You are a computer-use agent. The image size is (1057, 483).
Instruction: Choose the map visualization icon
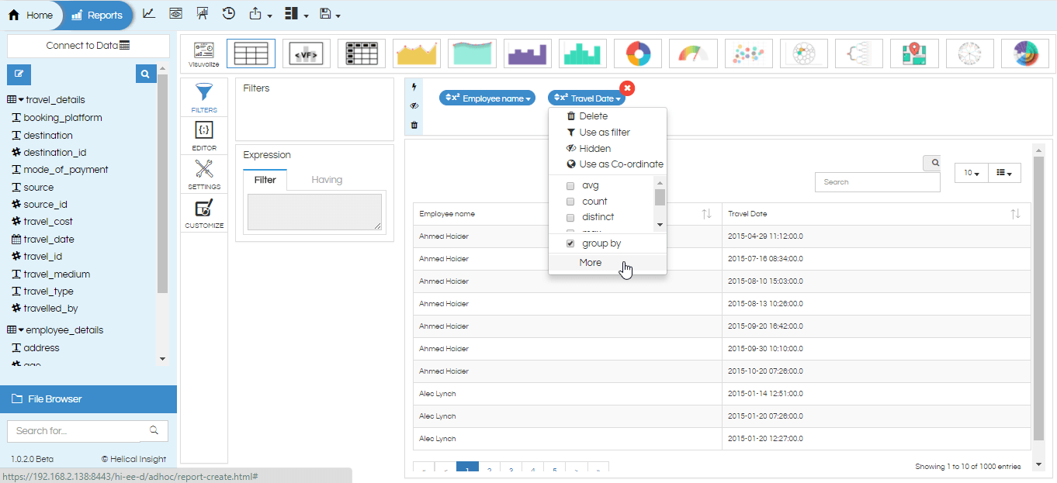(914, 53)
